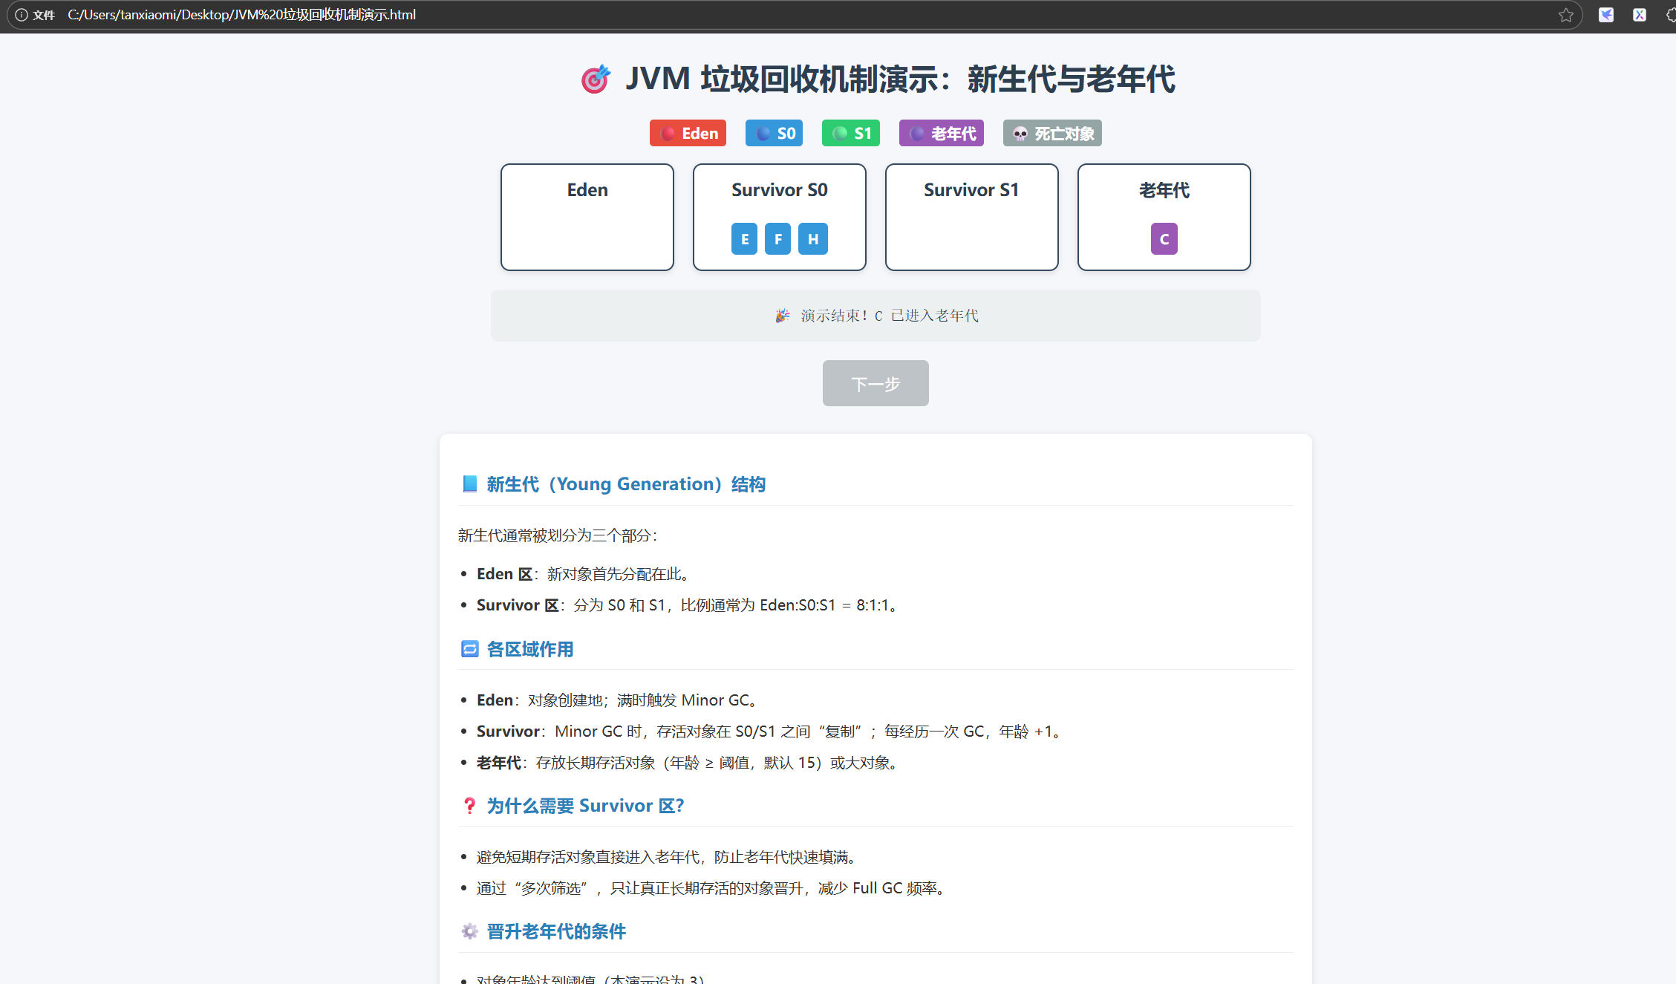Image resolution: width=1676 pixels, height=984 pixels.
Task: Click the blue S0 legend badge
Action: [x=774, y=134]
